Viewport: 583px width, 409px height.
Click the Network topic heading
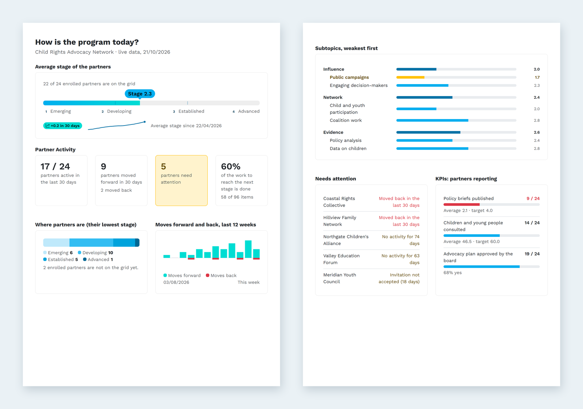[333, 98]
